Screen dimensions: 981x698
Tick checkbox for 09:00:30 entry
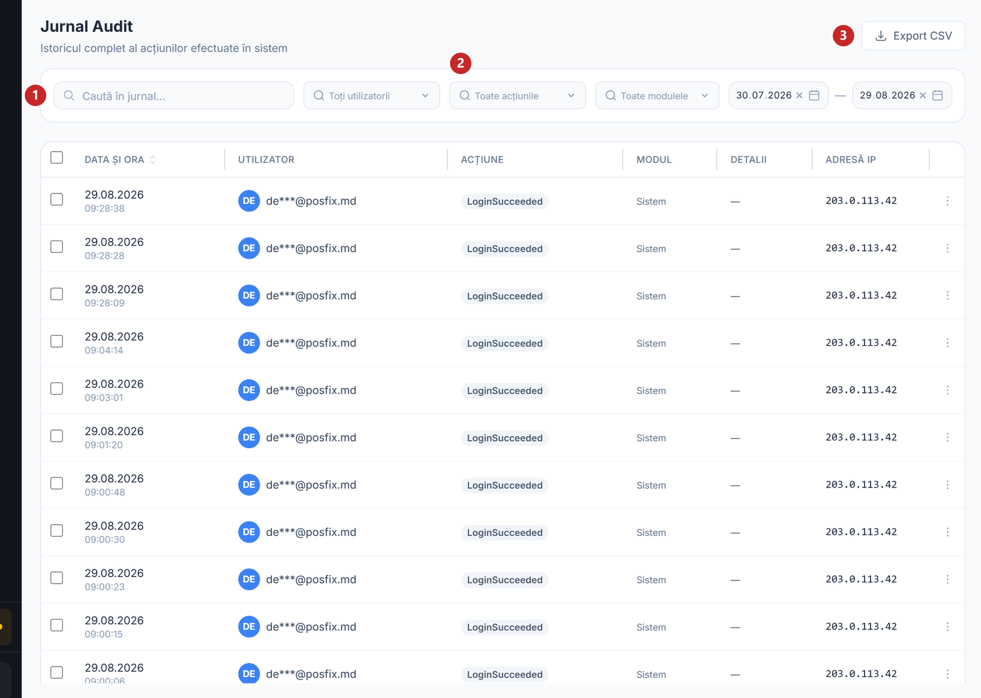point(57,531)
